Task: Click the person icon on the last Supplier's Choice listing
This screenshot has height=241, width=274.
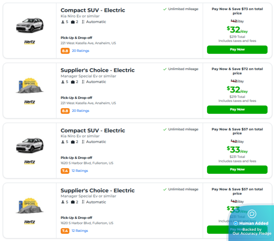Action: click(63, 202)
